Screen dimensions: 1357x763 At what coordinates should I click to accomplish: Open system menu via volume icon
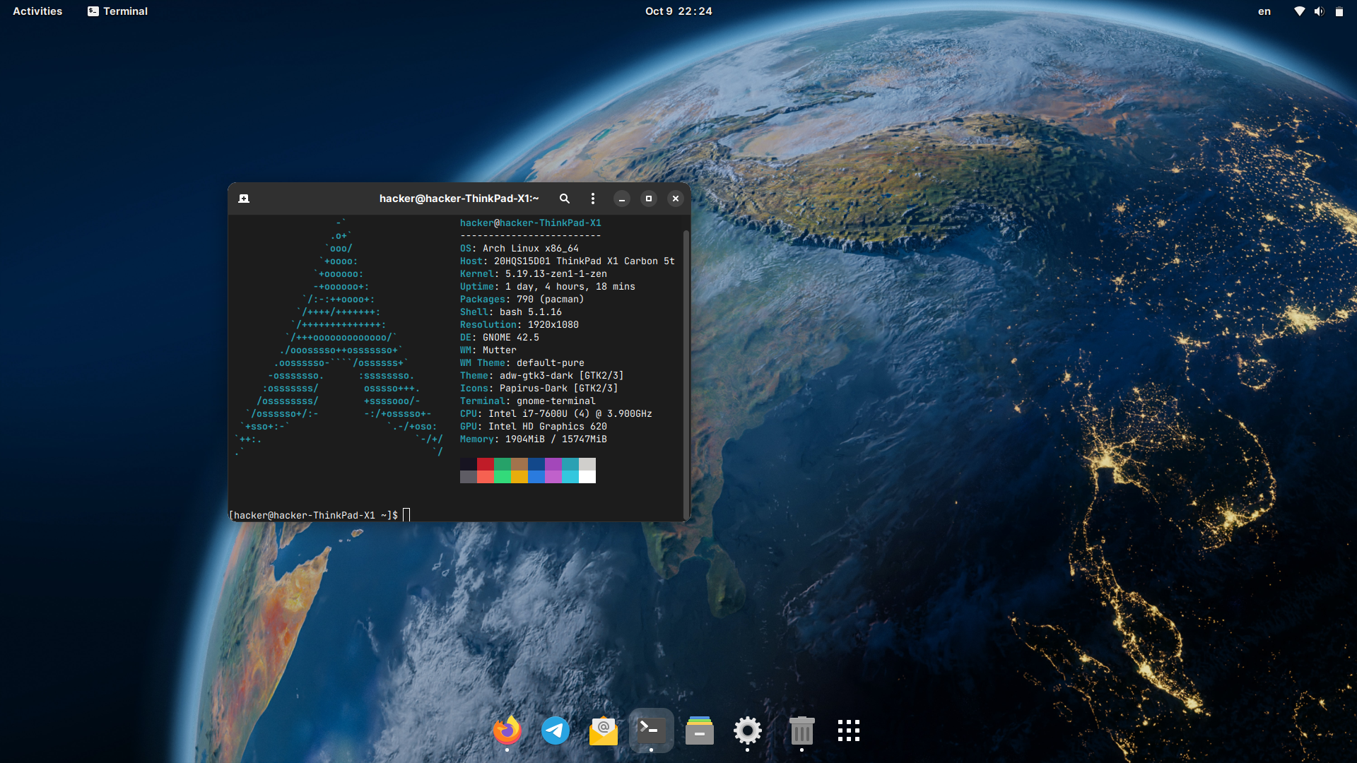point(1319,11)
